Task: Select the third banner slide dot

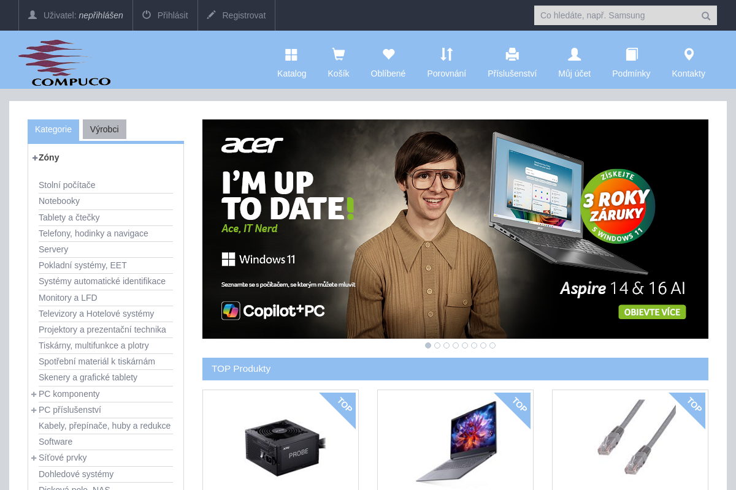Action: pos(447,345)
